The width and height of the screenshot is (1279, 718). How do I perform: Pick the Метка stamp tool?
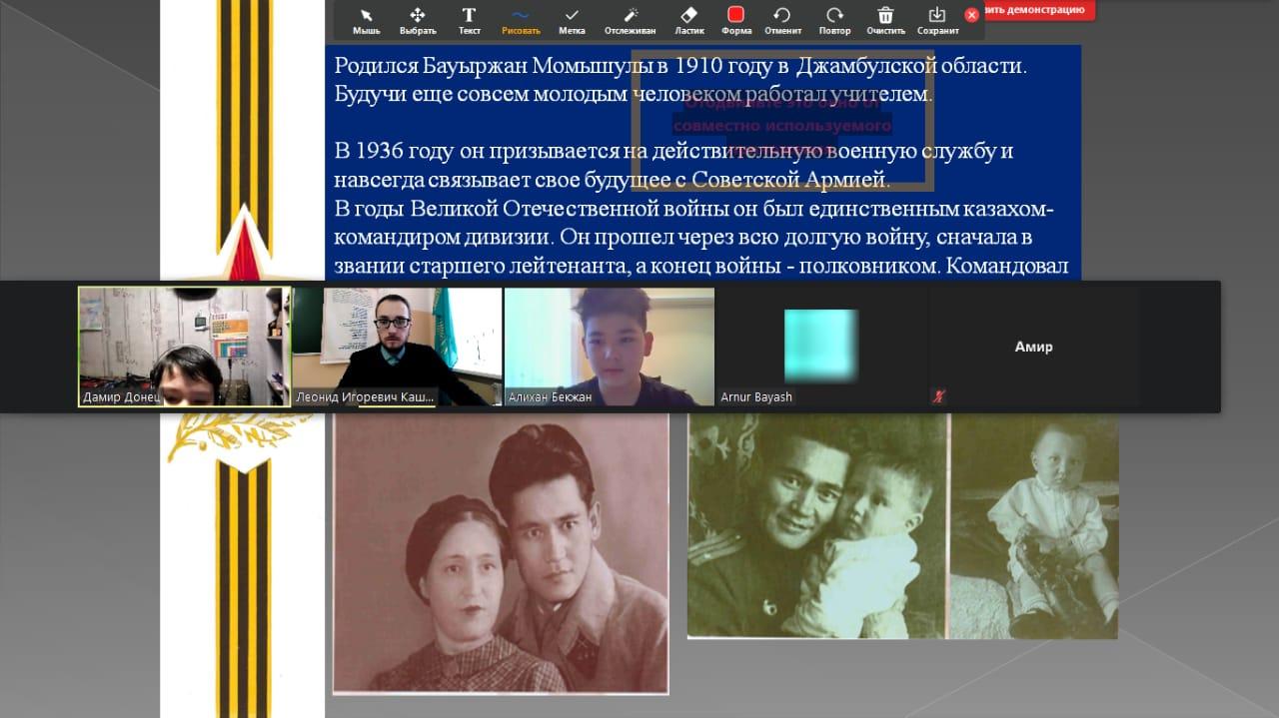click(572, 19)
